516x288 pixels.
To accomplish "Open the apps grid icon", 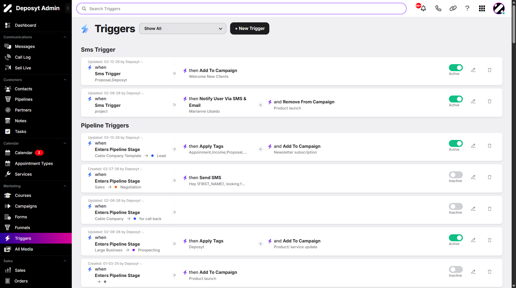I will click(482, 8).
